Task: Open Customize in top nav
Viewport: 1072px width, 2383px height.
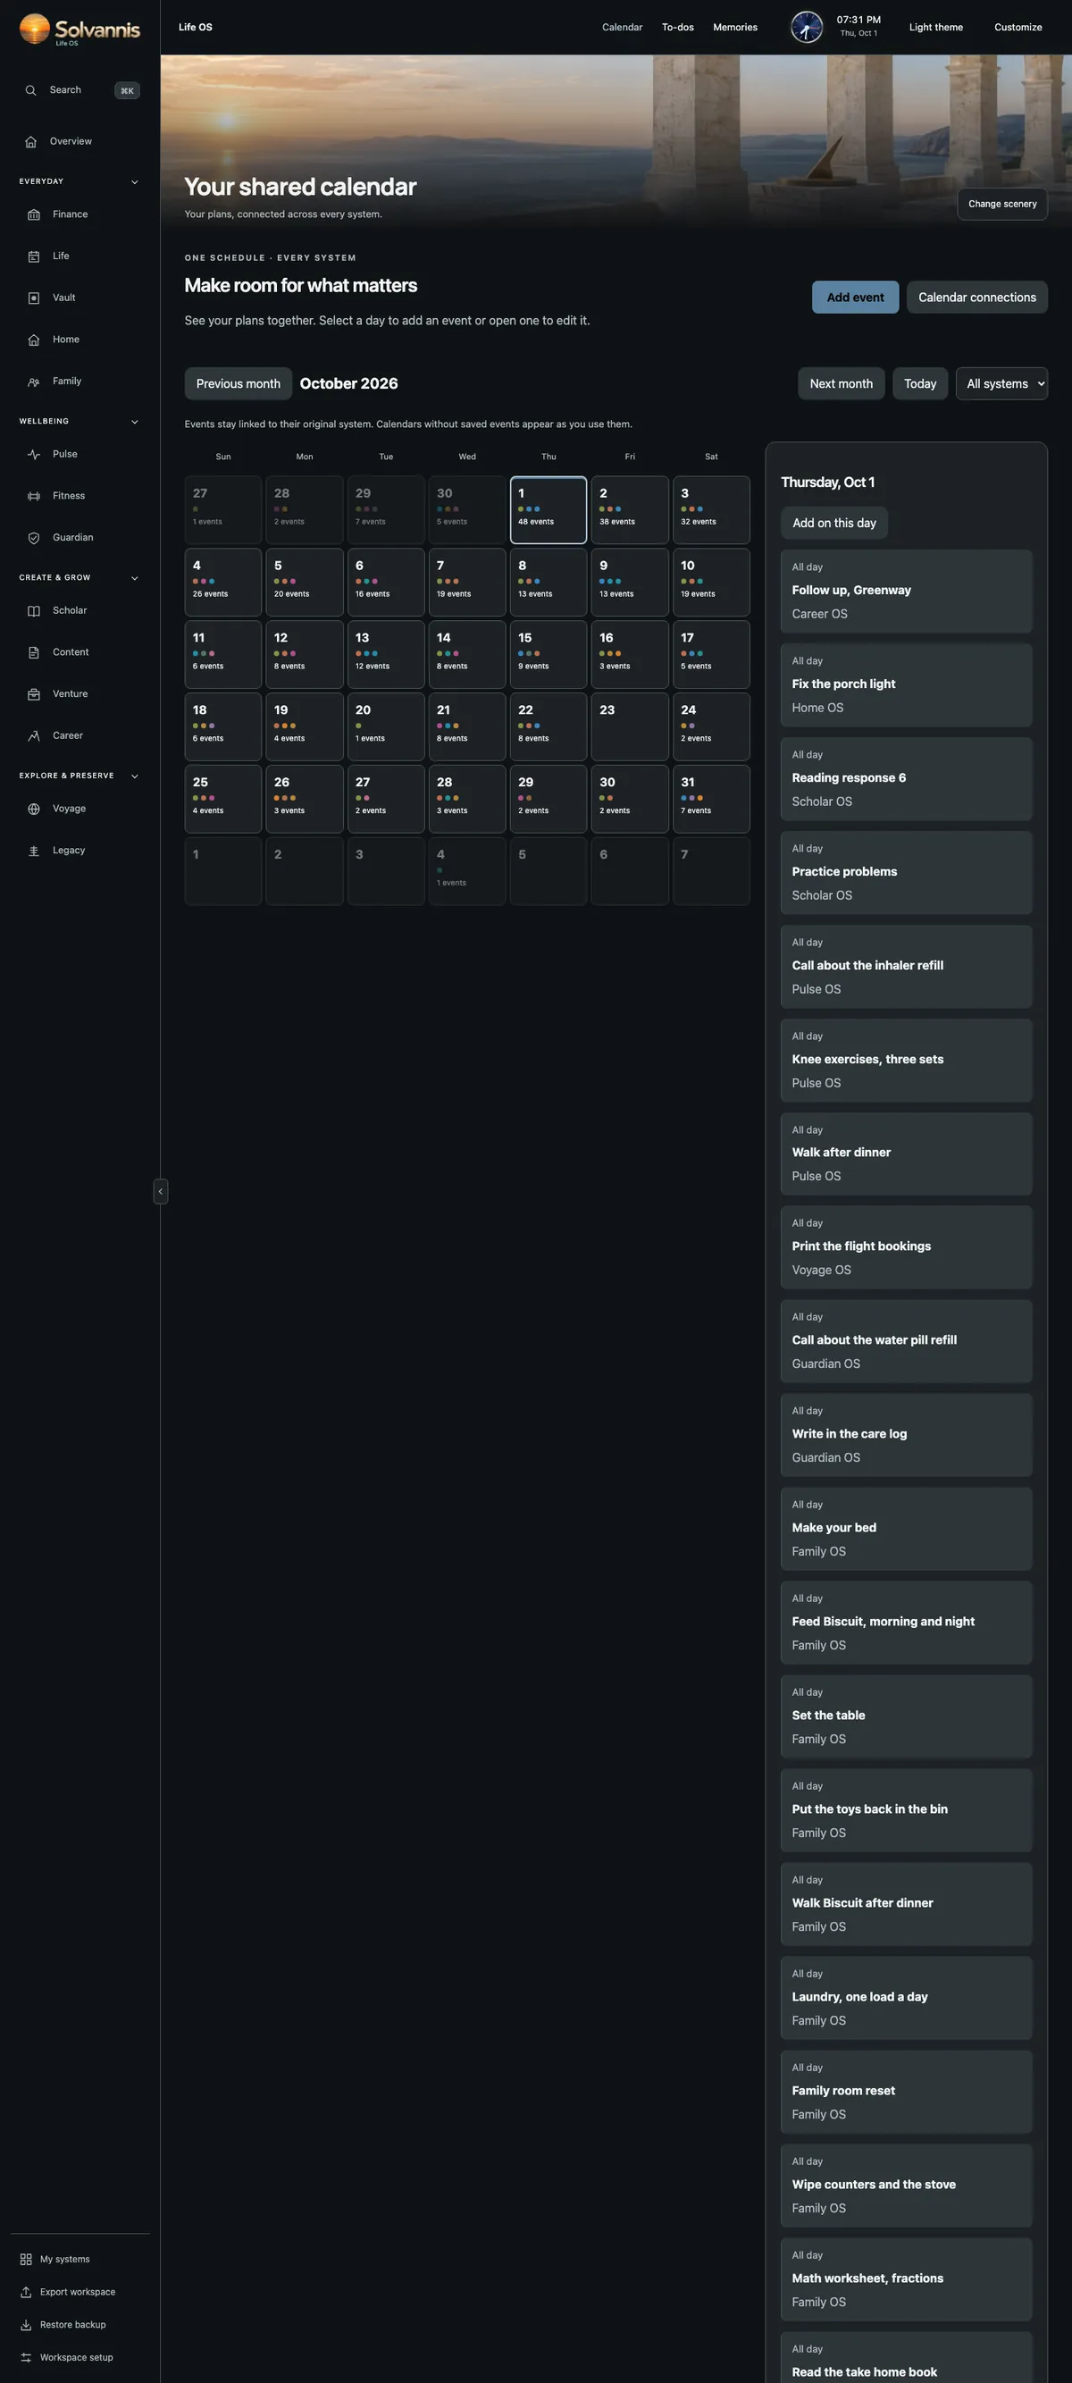Action: point(1018,28)
